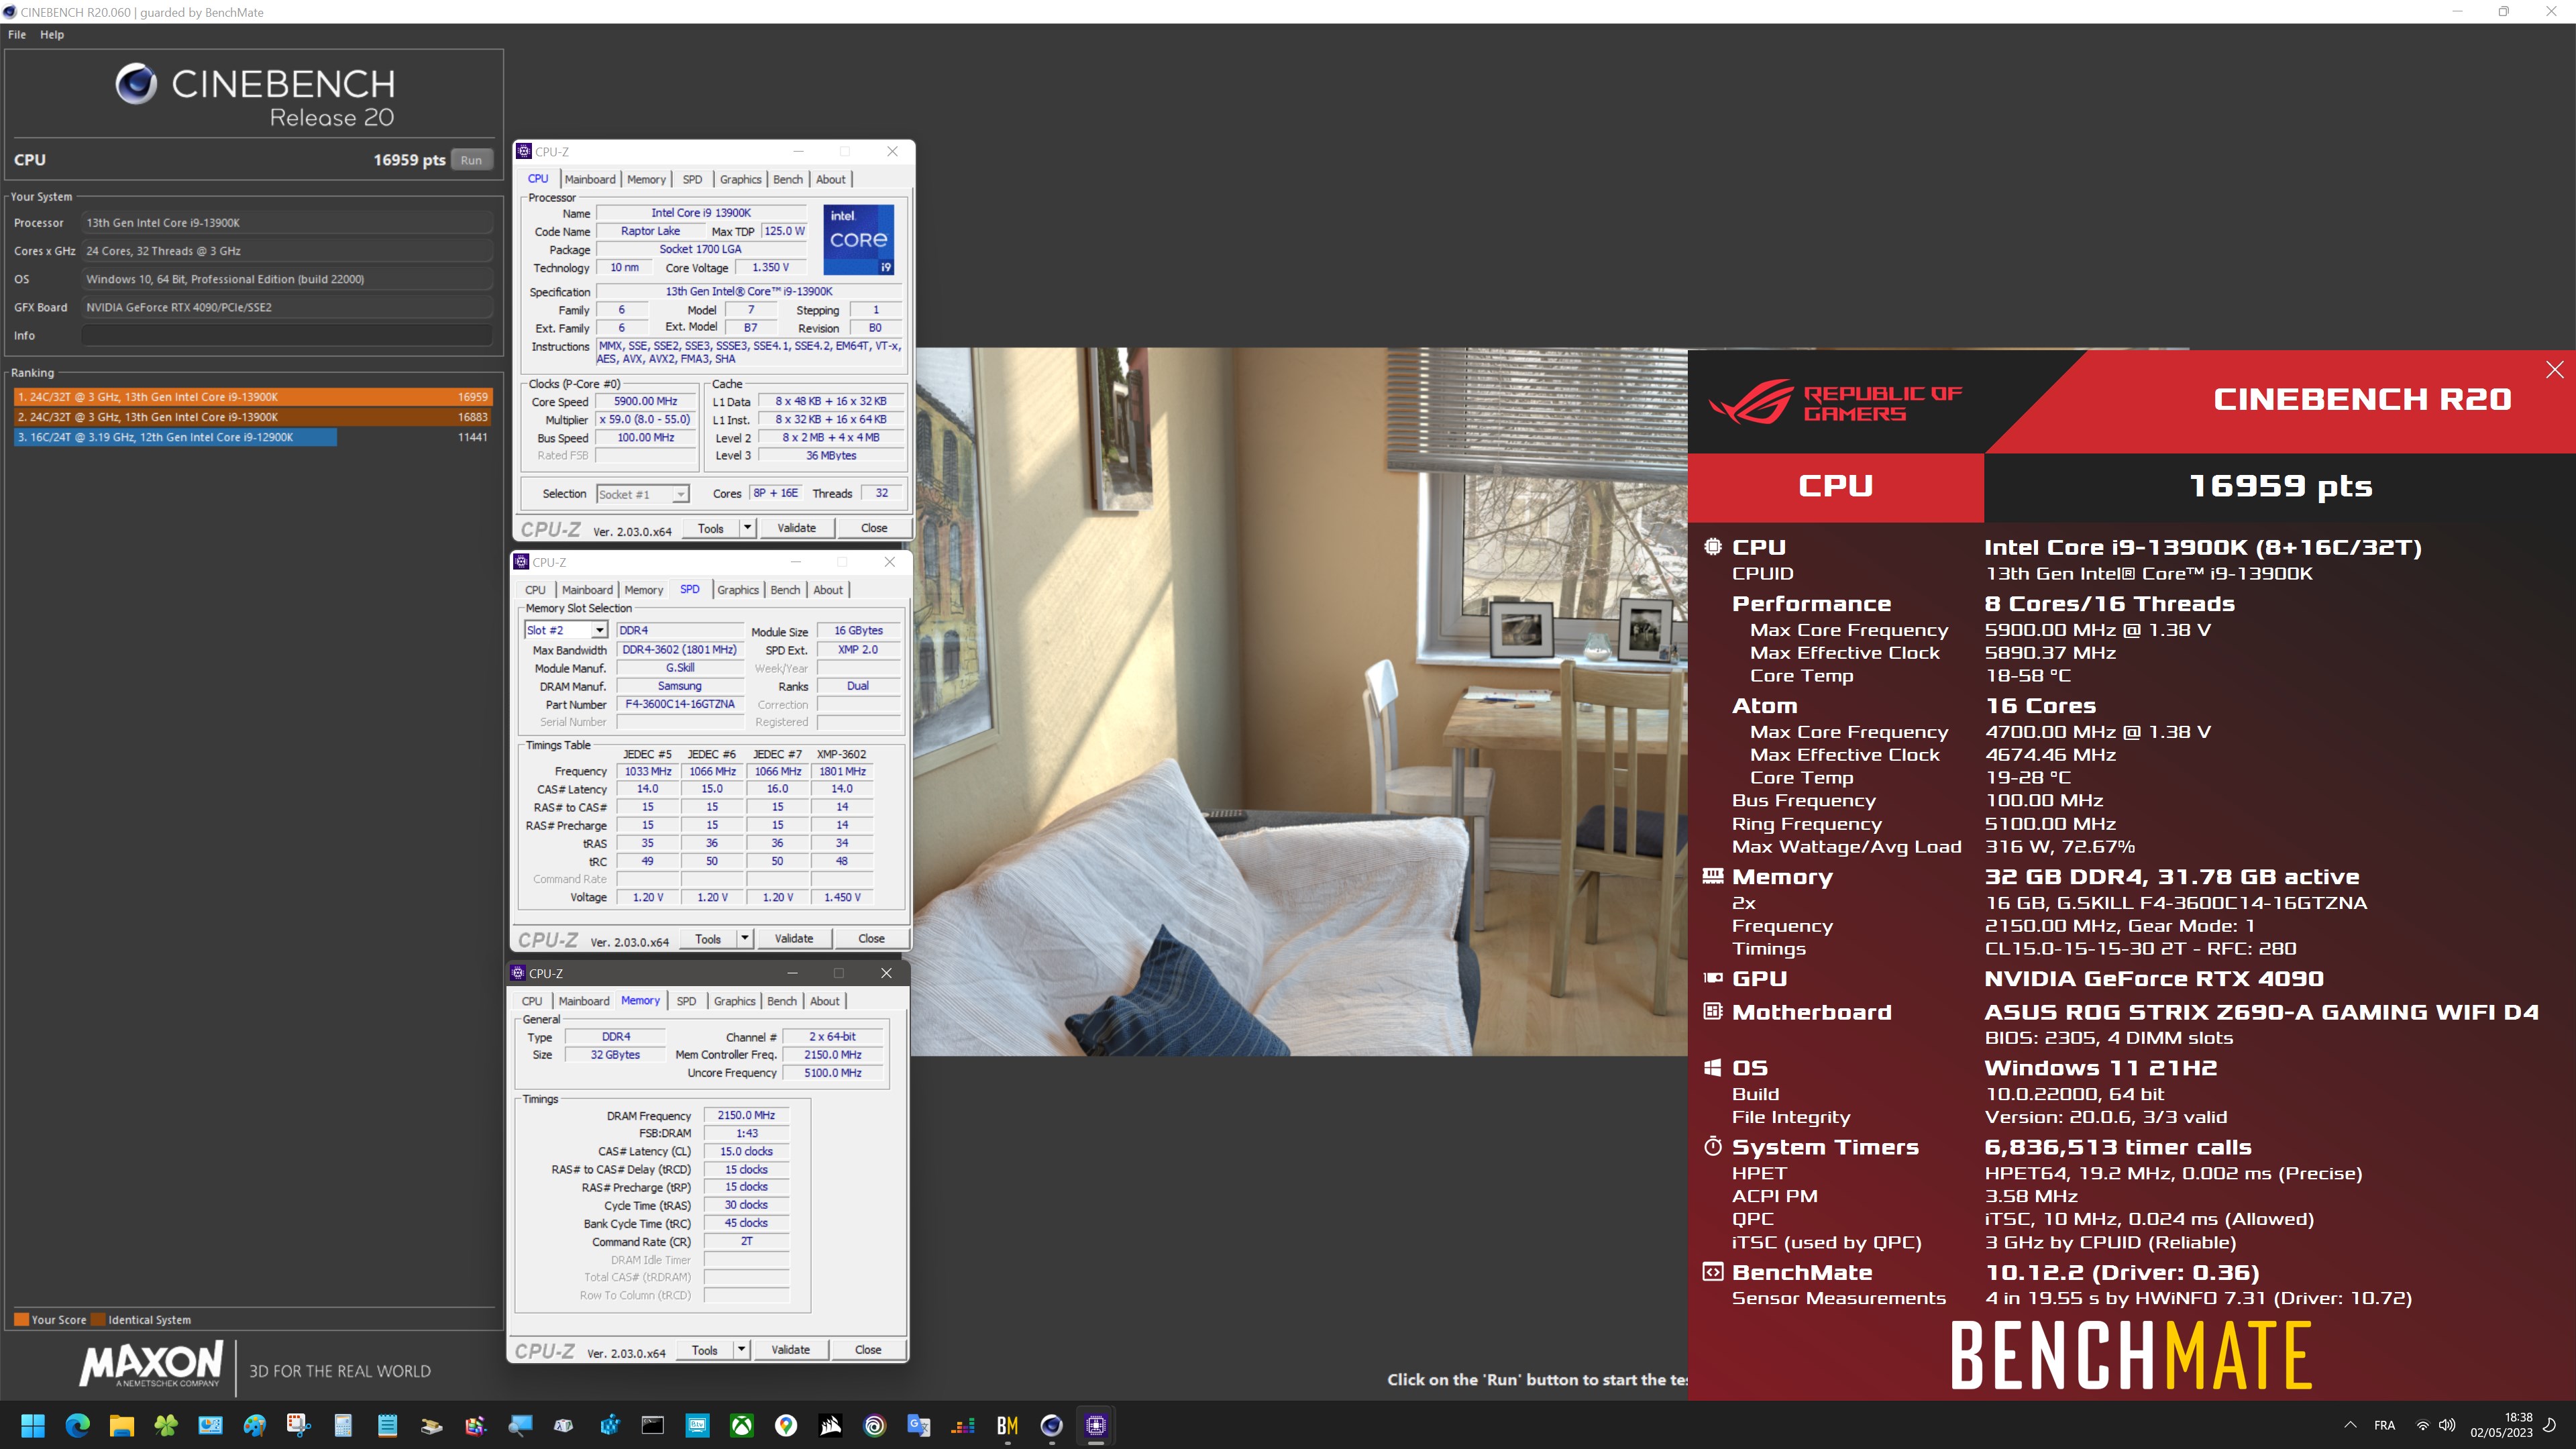Launch Ubisoft Connect from the taskbar
This screenshot has width=2576, height=1449.
[875, 1425]
